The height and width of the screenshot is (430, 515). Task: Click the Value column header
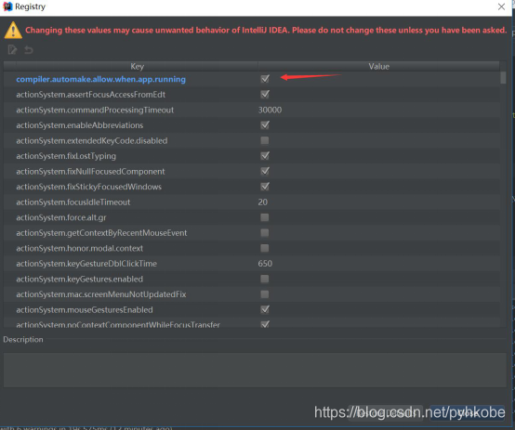(378, 66)
